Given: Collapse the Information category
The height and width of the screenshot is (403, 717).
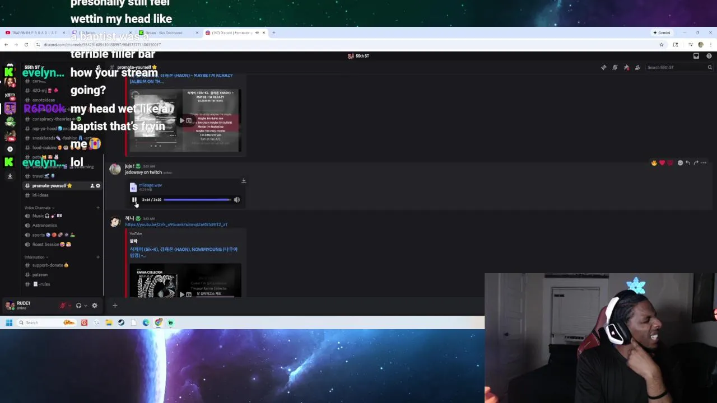Looking at the screenshot, I should (35, 257).
